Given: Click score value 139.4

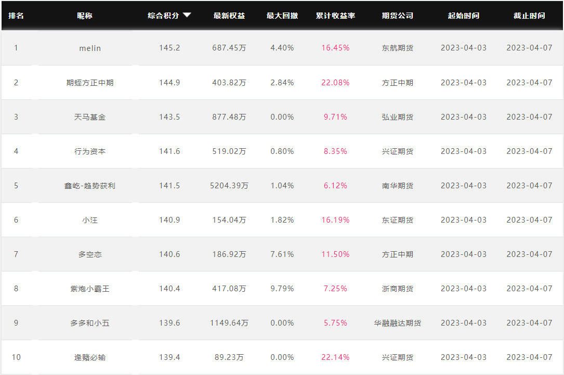Looking at the screenshot, I should (169, 357).
